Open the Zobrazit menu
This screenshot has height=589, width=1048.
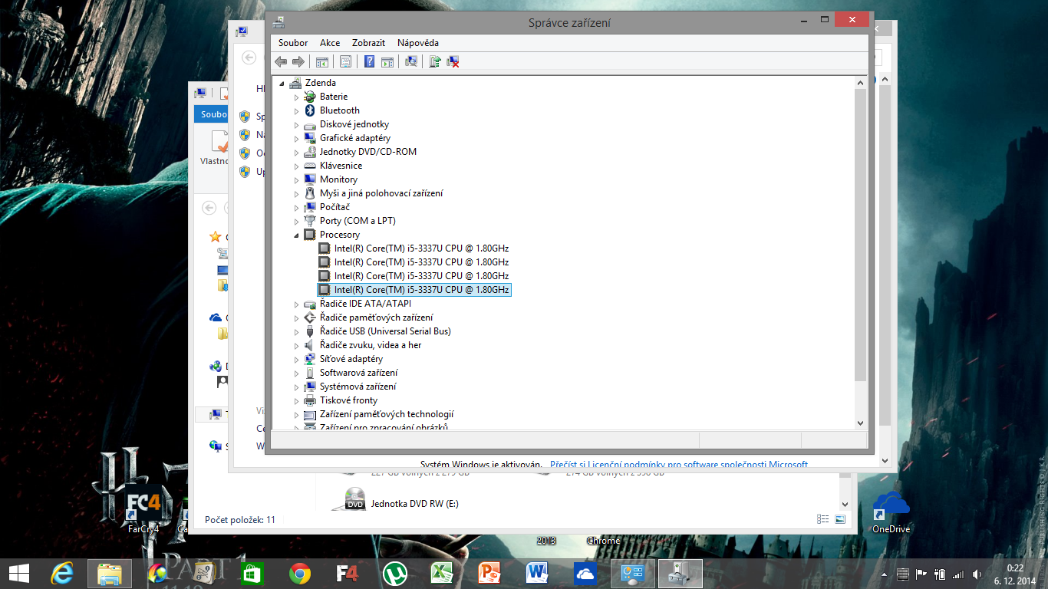pyautogui.click(x=368, y=43)
